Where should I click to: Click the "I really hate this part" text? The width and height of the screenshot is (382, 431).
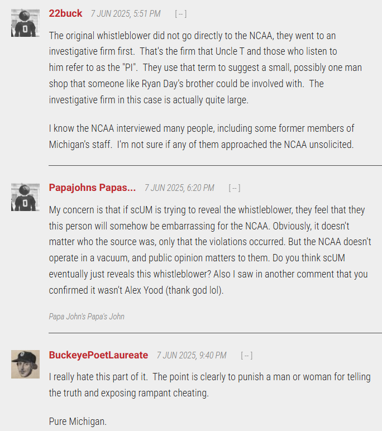[209, 385]
